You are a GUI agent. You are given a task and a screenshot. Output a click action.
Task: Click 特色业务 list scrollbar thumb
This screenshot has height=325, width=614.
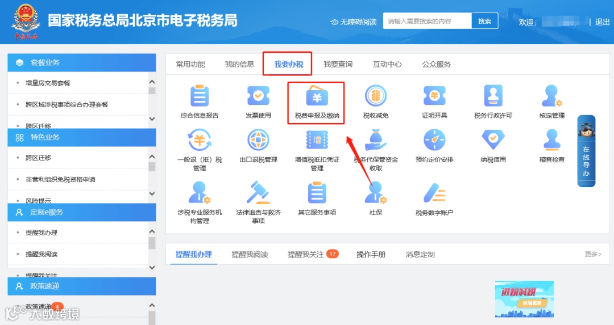(152, 167)
